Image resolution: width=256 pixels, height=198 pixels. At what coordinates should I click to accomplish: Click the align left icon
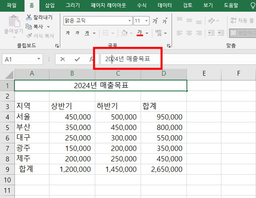coord(180,33)
